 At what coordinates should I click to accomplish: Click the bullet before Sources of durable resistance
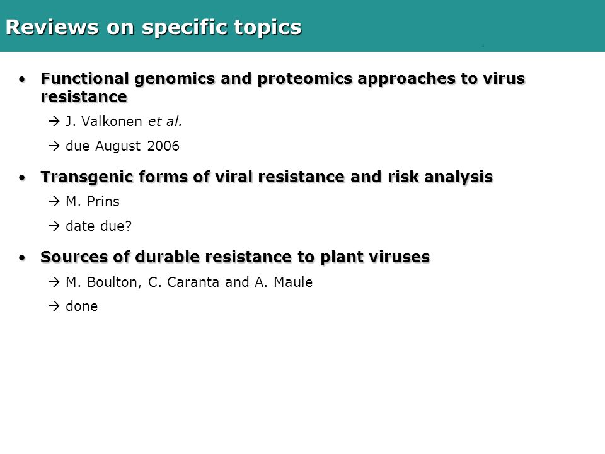coord(23,257)
